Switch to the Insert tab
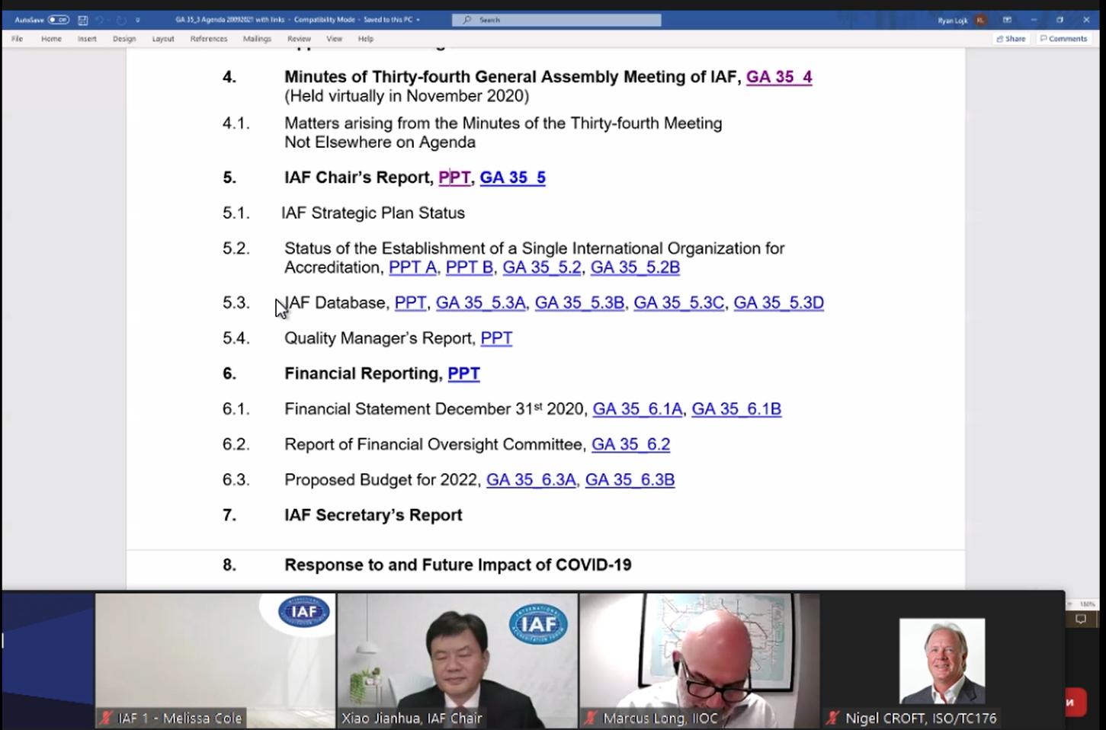 pyautogui.click(x=87, y=39)
